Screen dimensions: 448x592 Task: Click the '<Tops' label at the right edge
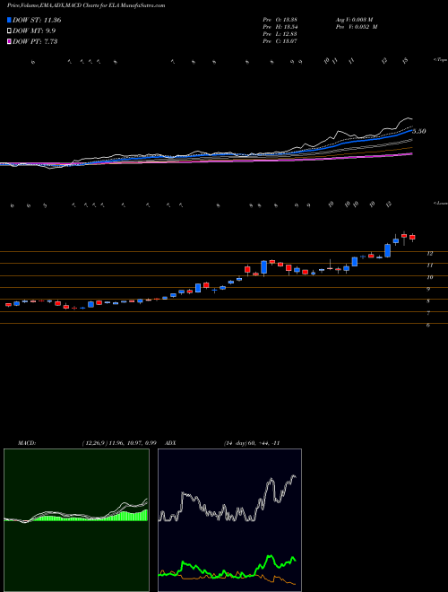[440, 60]
